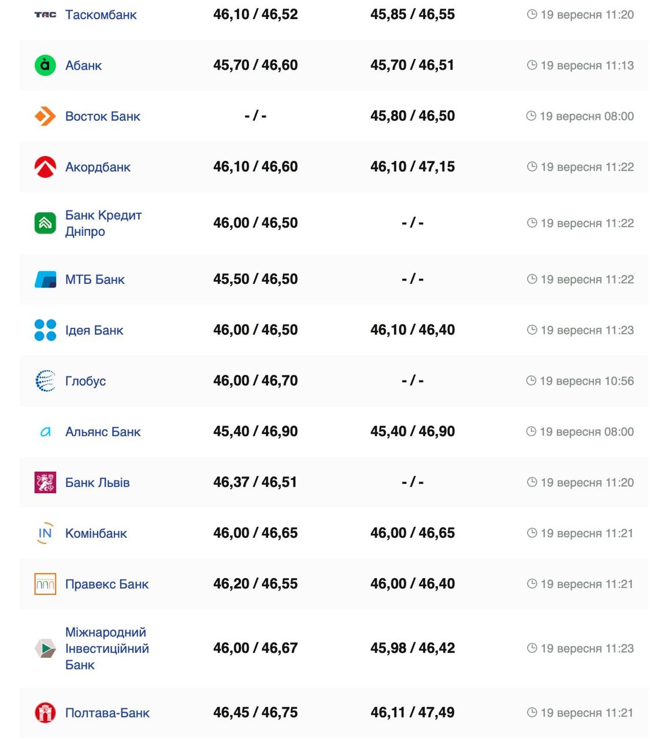Click the red Акордбанк logo icon

tap(45, 167)
